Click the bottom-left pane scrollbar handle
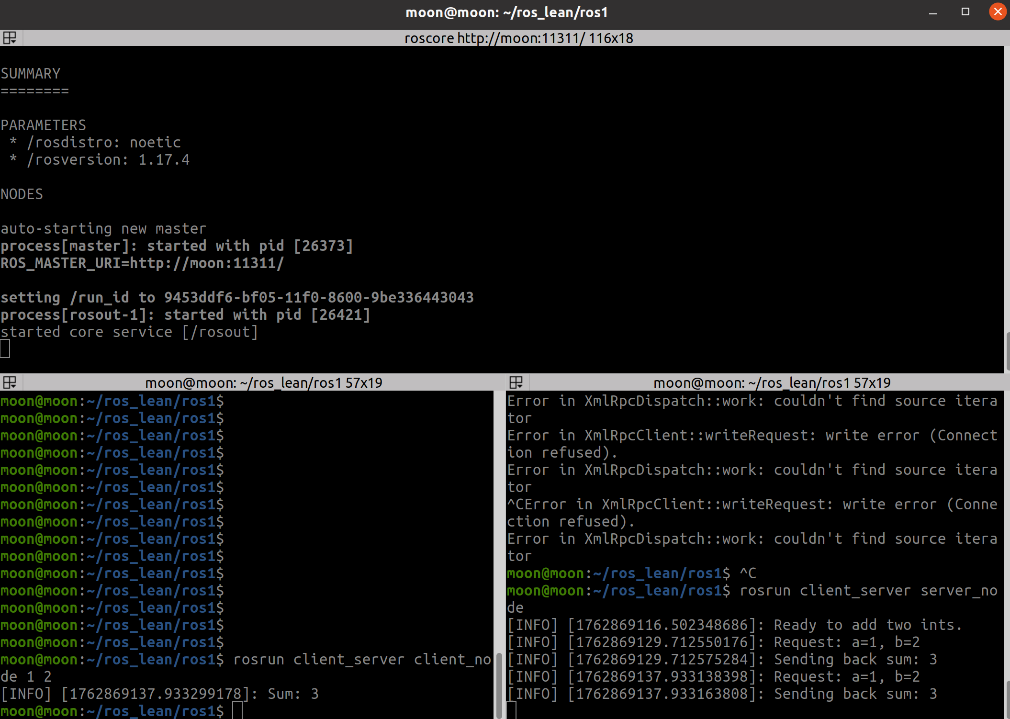1010x719 pixels. click(x=499, y=685)
